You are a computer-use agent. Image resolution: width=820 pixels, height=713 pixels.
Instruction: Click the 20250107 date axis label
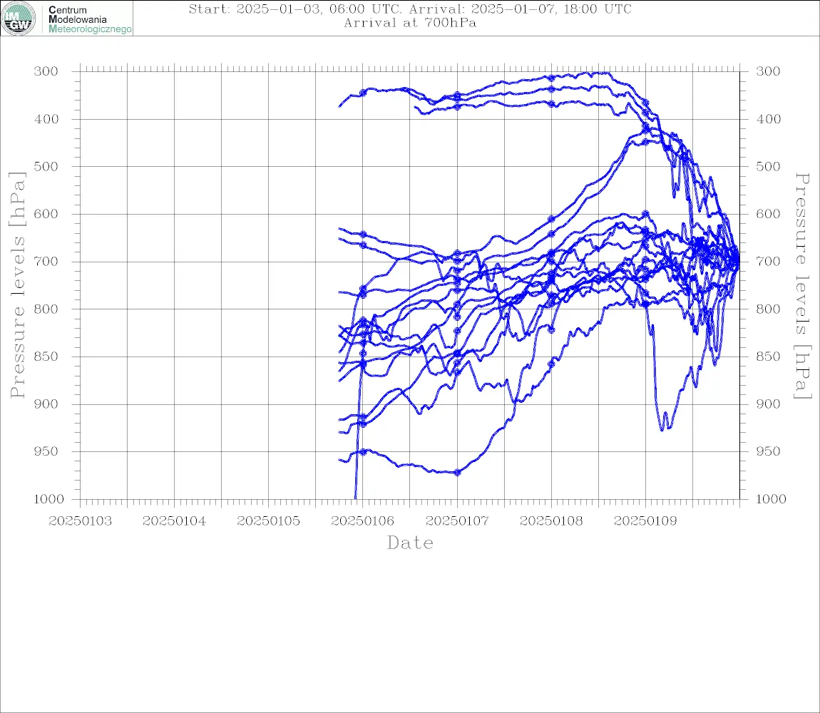457,521
